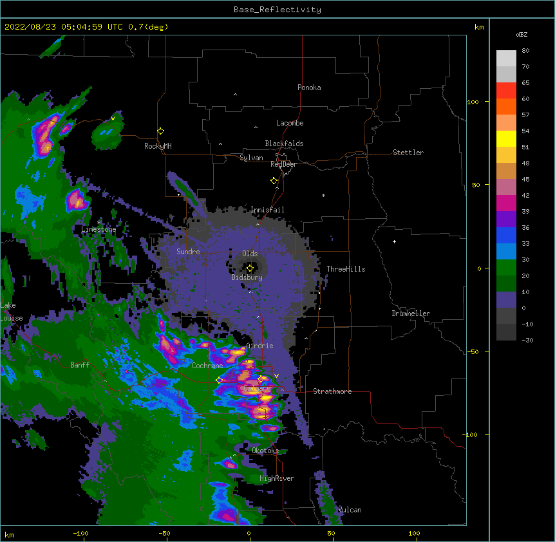The width and height of the screenshot is (555, 542).
Task: Click the magenta 39-42 dBZ legend swatch
Action: click(506, 203)
